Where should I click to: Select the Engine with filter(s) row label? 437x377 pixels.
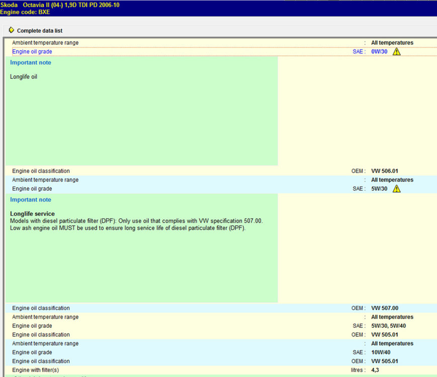35,370
